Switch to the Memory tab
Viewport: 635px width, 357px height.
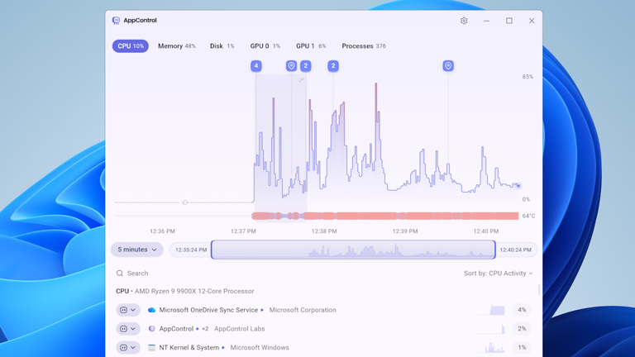(x=177, y=46)
